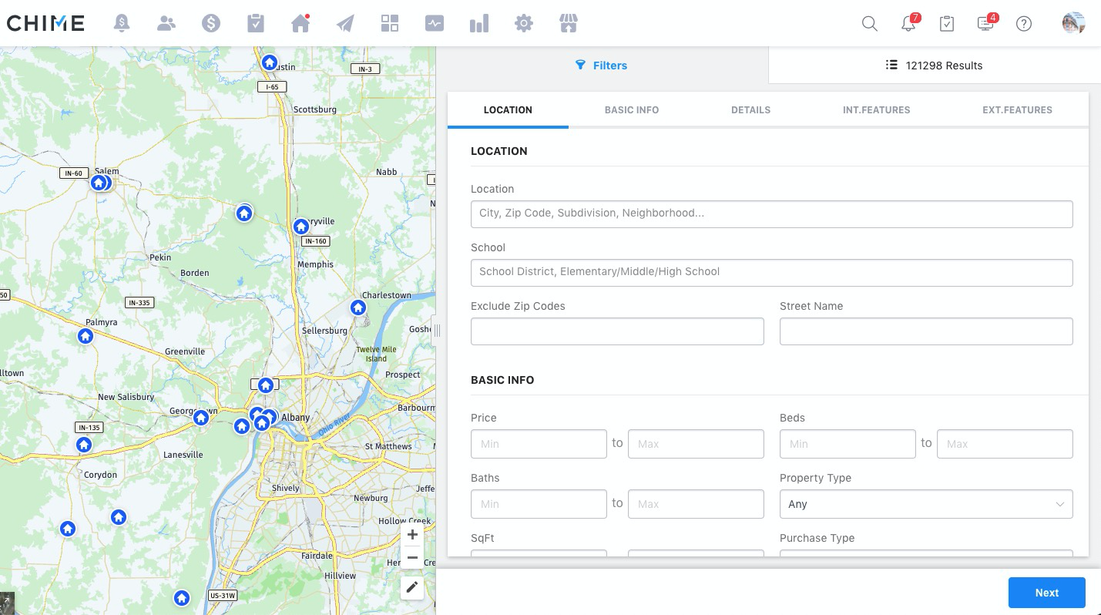The image size is (1101, 615).
Task: Click the Location search input field
Action: (x=771, y=213)
